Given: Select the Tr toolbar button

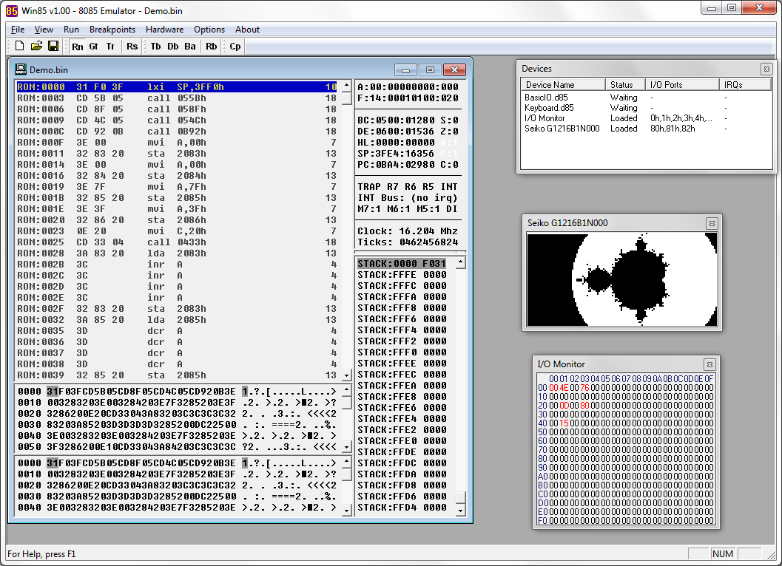Looking at the screenshot, I should (110, 47).
